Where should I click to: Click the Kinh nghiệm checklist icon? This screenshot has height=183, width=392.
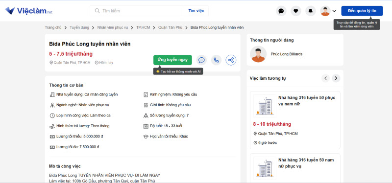[x=146, y=94]
